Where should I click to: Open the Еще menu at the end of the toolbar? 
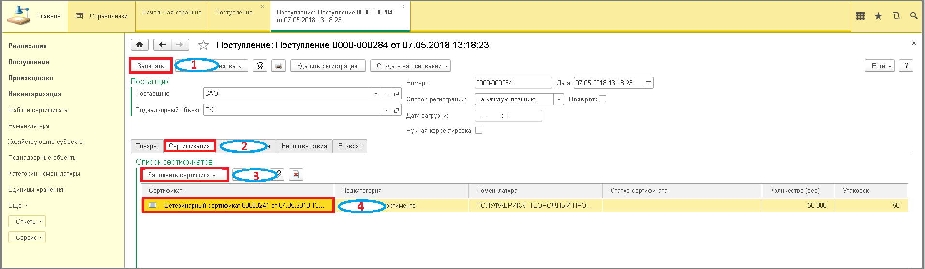880,66
